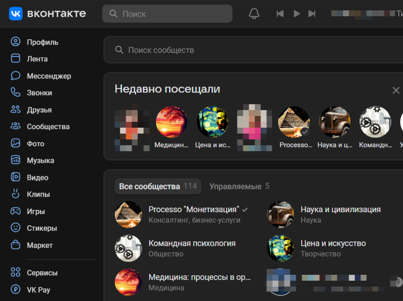Open Друзья list
403x301 pixels.
click(x=39, y=110)
